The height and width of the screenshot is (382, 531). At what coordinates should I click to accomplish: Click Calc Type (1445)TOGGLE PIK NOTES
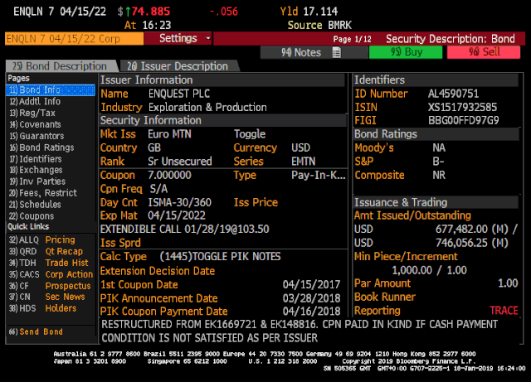(220, 257)
